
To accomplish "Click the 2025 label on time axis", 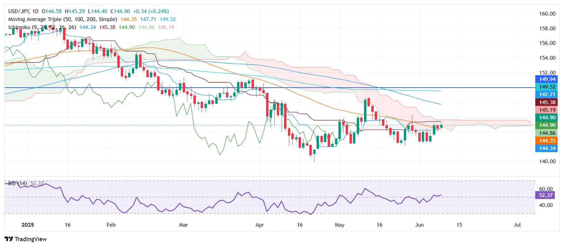I will pos(28,225).
